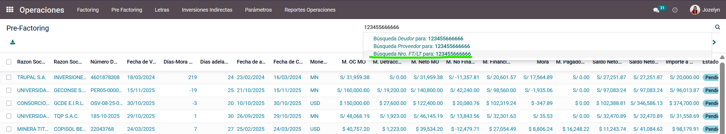Toggle the select-all header checkbox
726x134 pixels.
coord(9,62)
